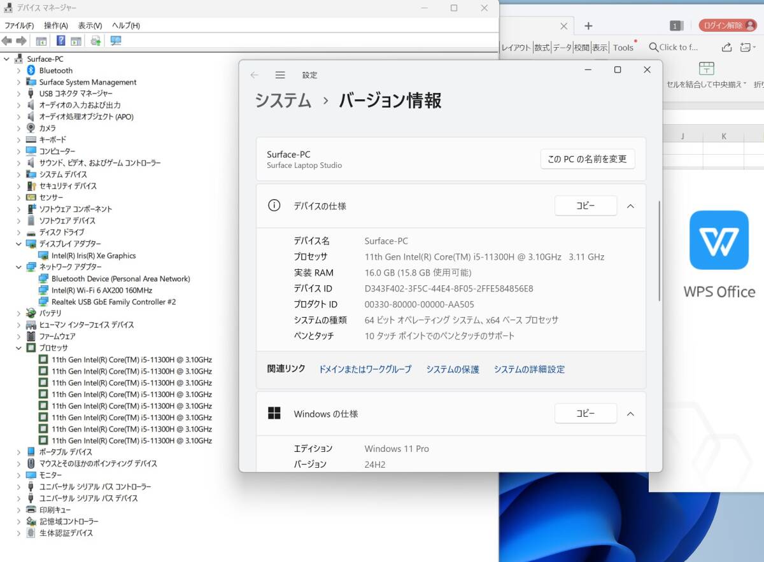Open a new tab in WPS Office
The width and height of the screenshot is (764, 562).
(x=588, y=26)
